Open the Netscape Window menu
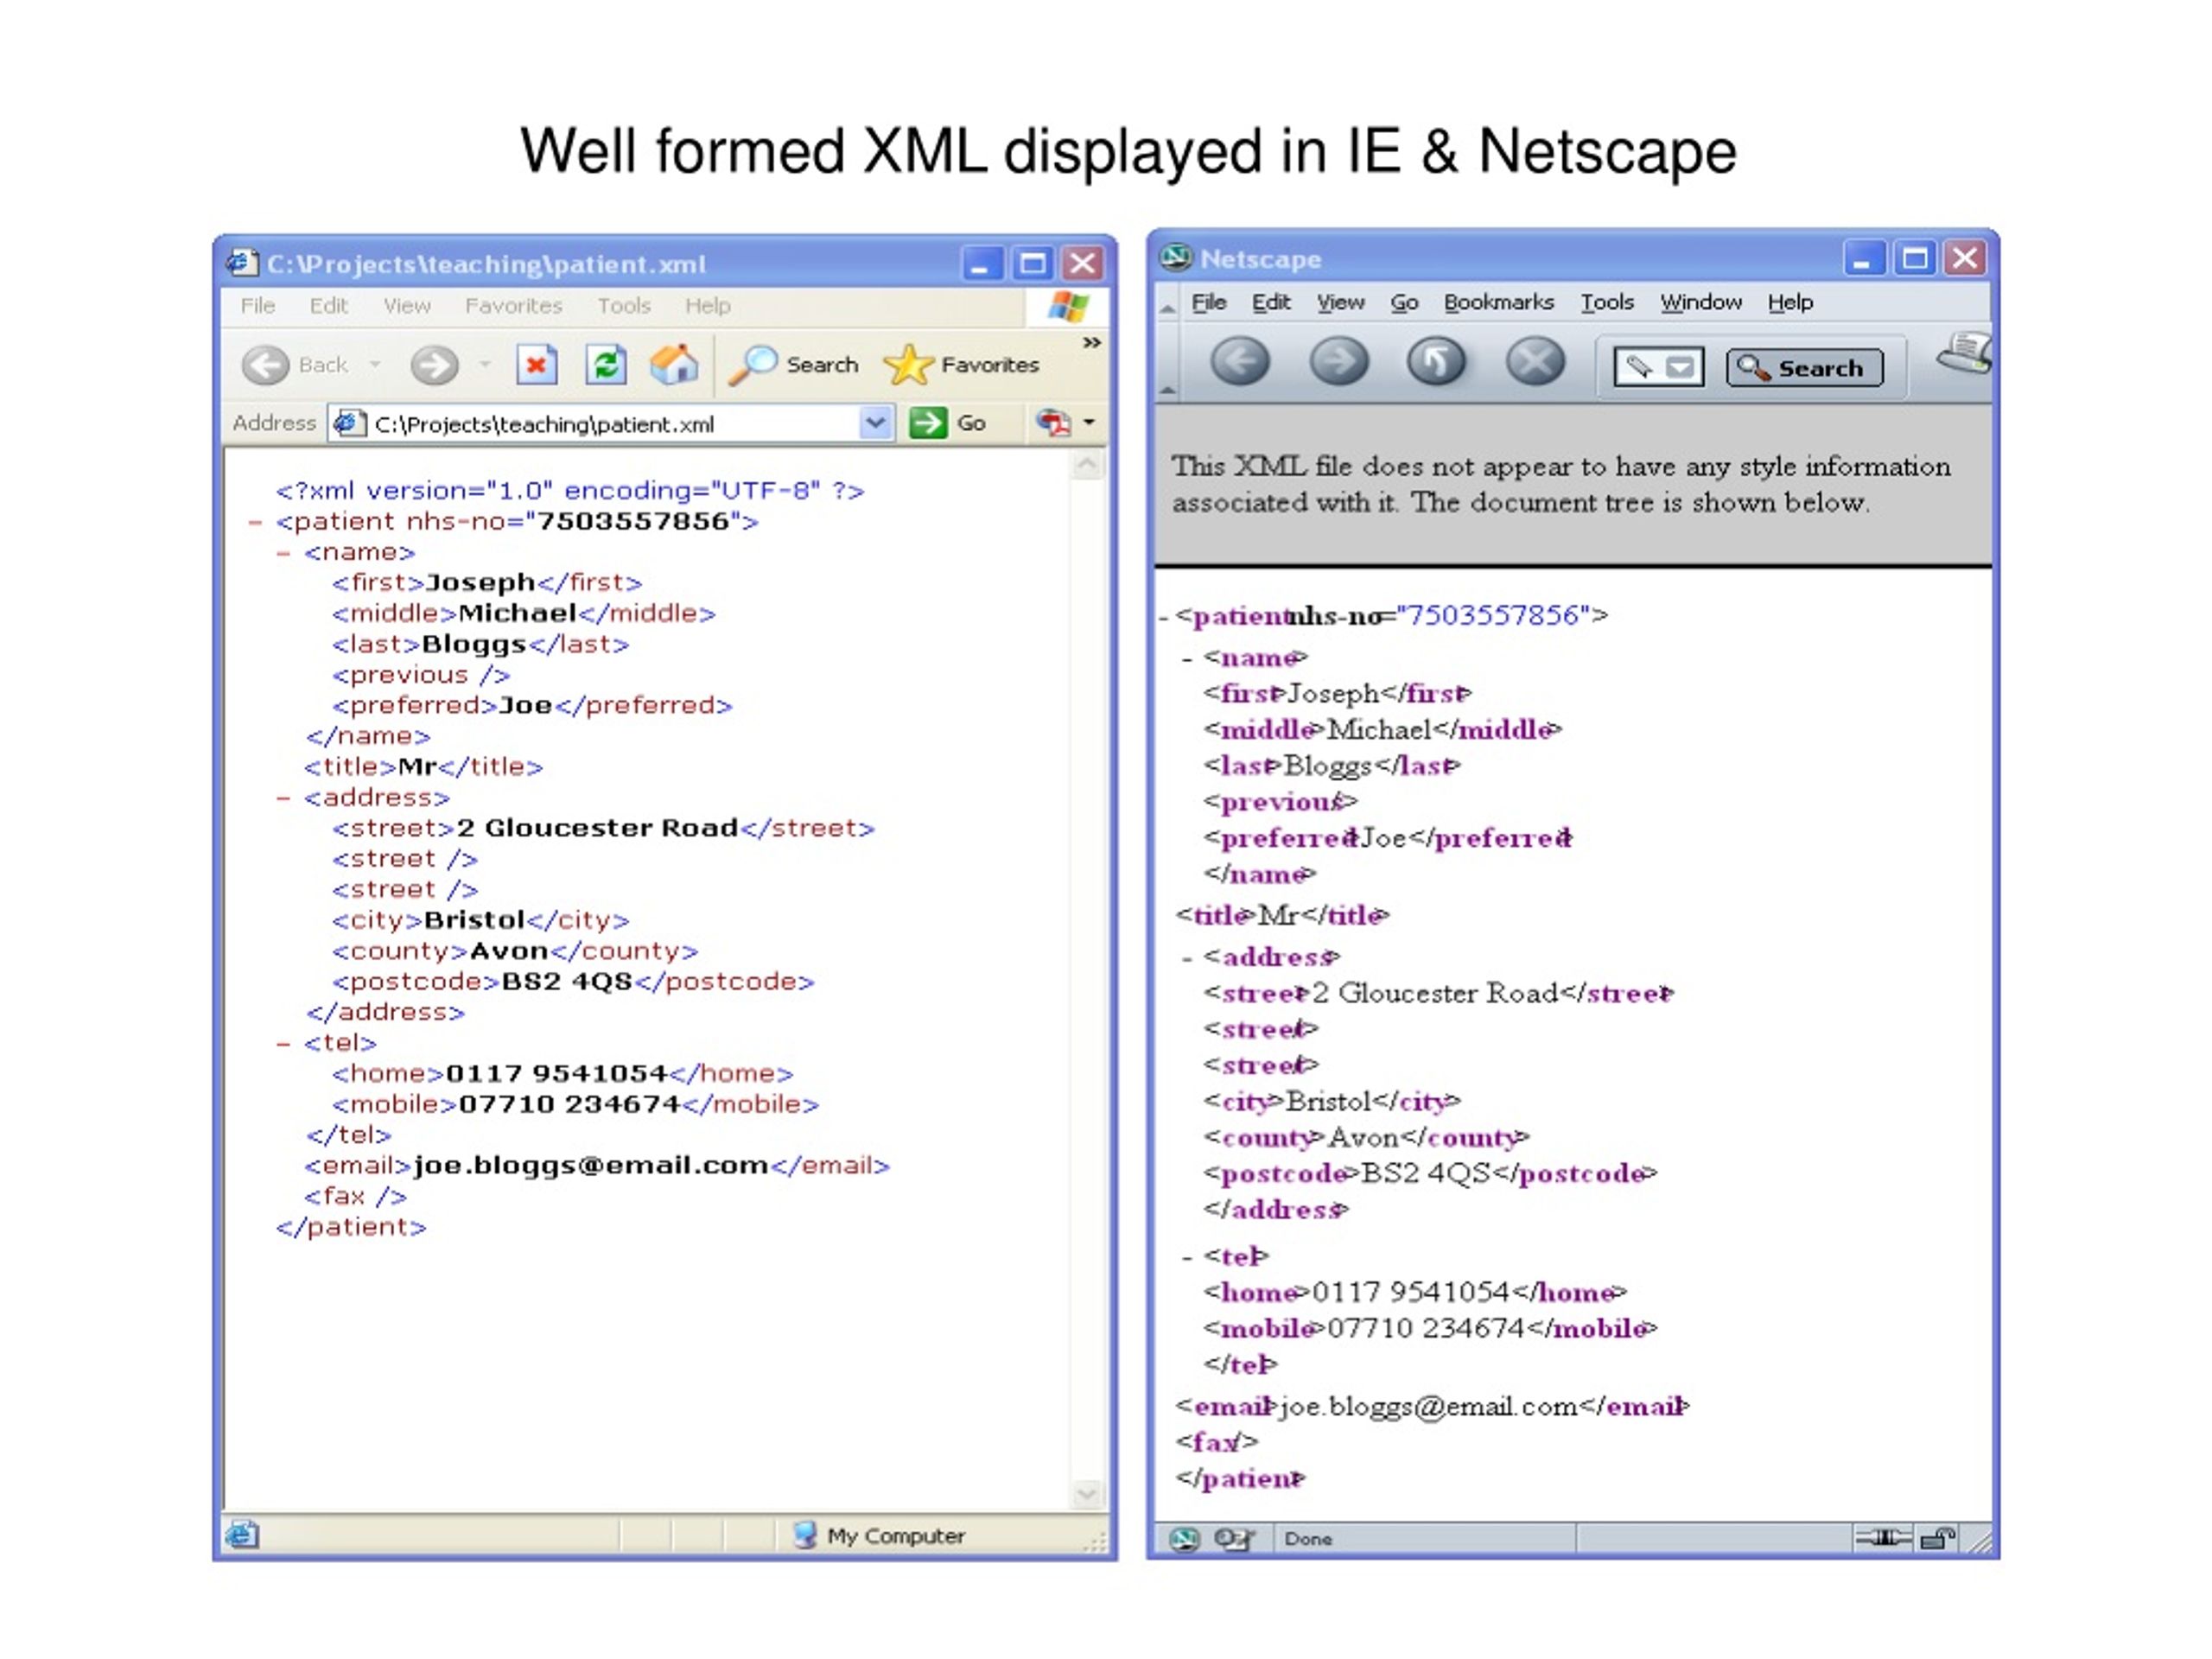This screenshot has height=1659, width=2212. pyautogui.click(x=1701, y=302)
